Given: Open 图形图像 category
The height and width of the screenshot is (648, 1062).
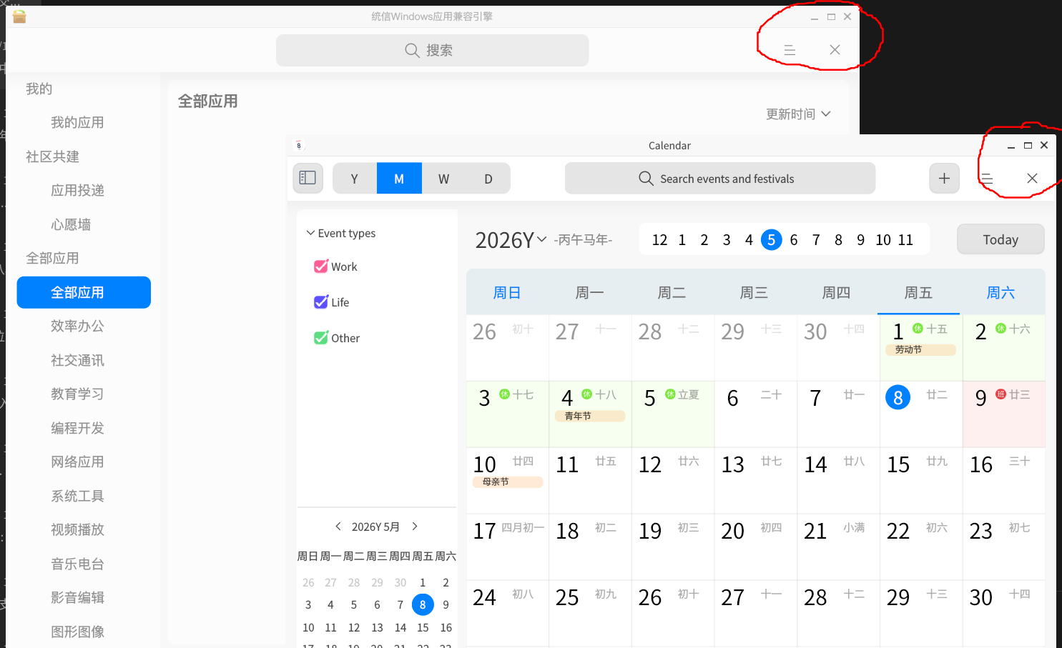Looking at the screenshot, I should 77,632.
